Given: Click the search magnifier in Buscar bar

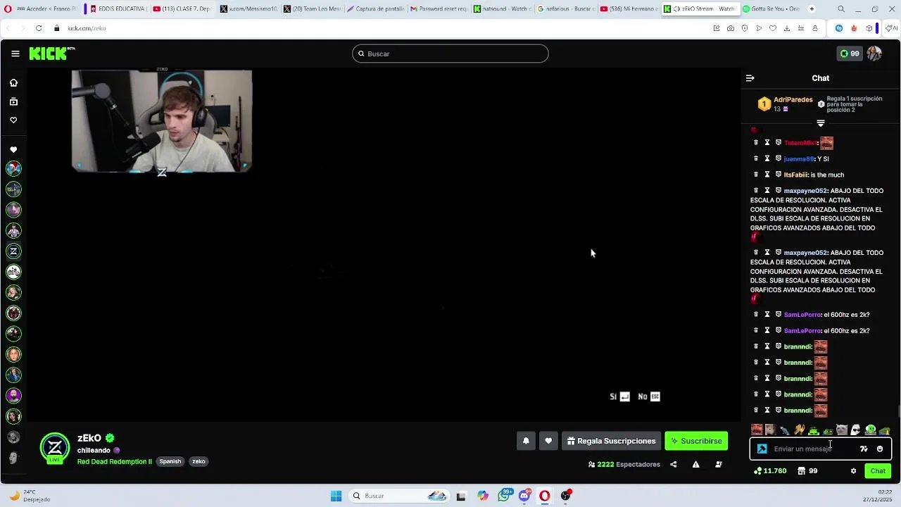Looking at the screenshot, I should pyautogui.click(x=361, y=54).
